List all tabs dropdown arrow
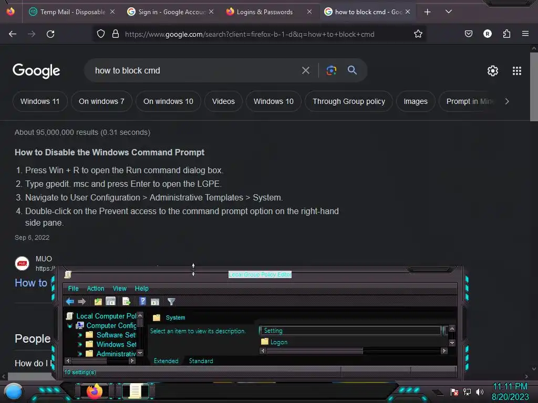This screenshot has height=403, width=538. 449,12
